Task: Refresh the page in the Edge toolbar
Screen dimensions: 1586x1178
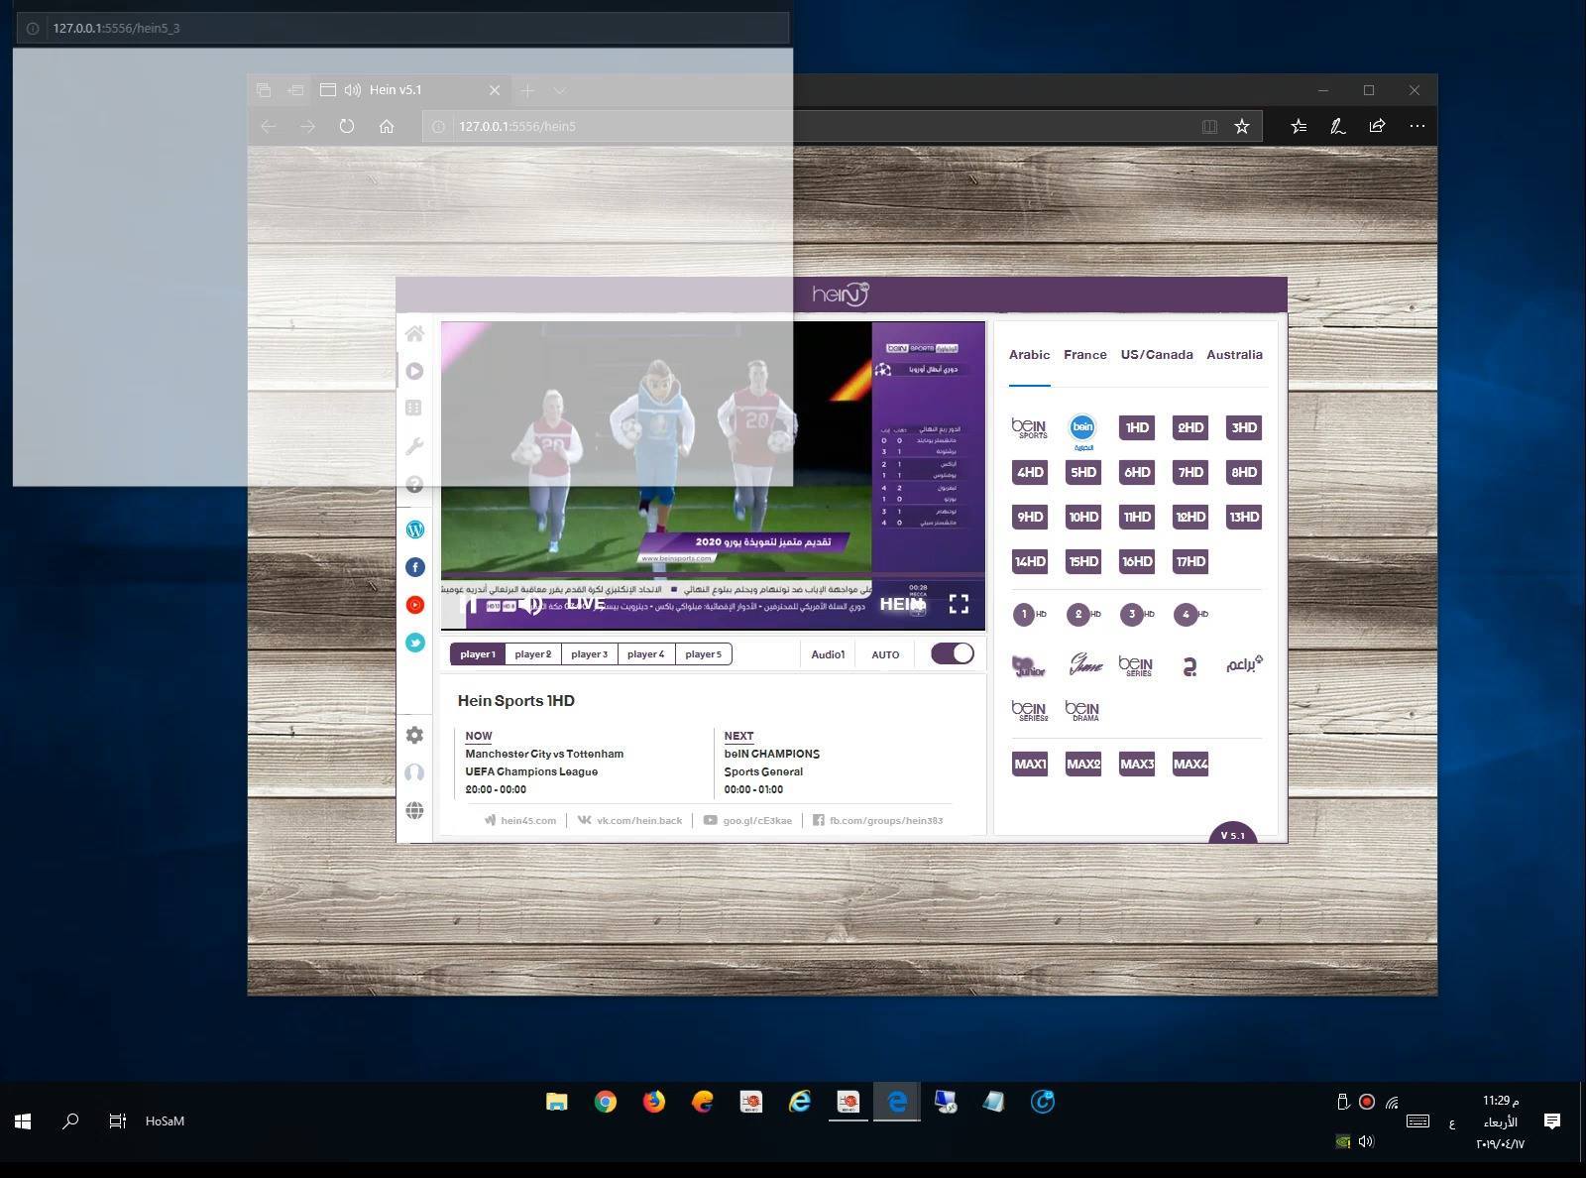Action: (346, 126)
